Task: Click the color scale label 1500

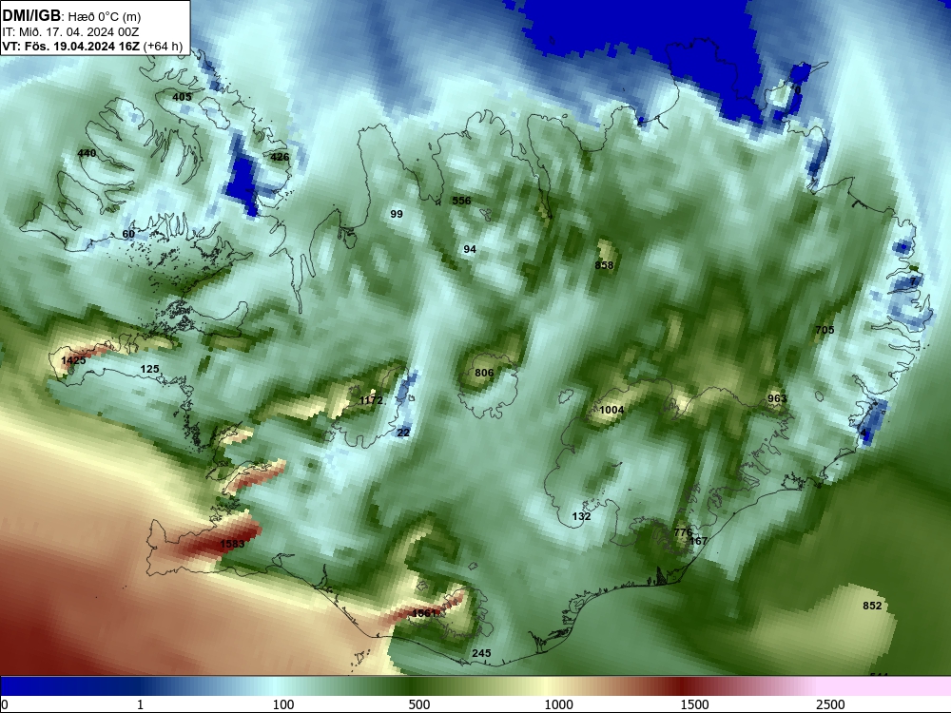Action: pos(694,704)
